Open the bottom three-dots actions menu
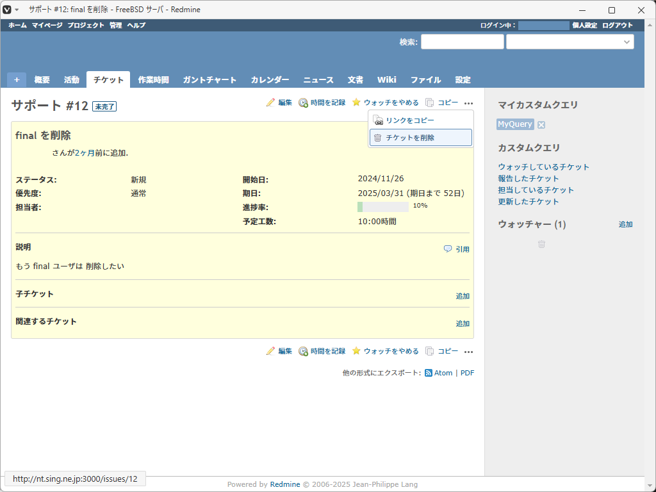This screenshot has width=656, height=492. tap(468, 352)
